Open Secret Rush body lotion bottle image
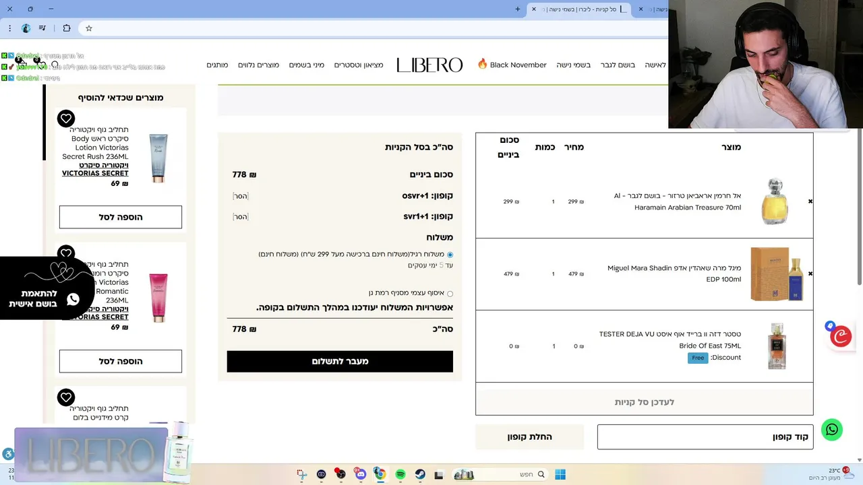Viewport: 863px width, 485px height. point(158,158)
